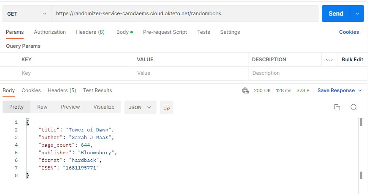
Task: Copy the response body with the copy icon
Action: 337,107
